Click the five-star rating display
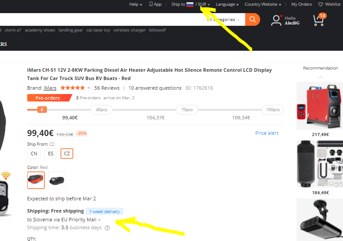Viewport: 343px width, 241px height. (x=72, y=88)
